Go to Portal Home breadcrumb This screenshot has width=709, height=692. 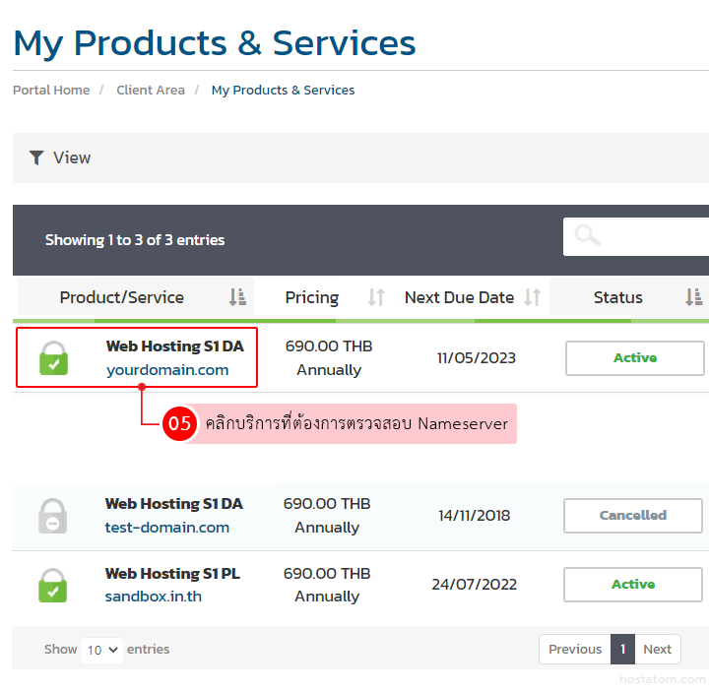51,90
